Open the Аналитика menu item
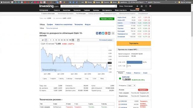The height and width of the screenshot is (108, 193). click(x=66, y=10)
